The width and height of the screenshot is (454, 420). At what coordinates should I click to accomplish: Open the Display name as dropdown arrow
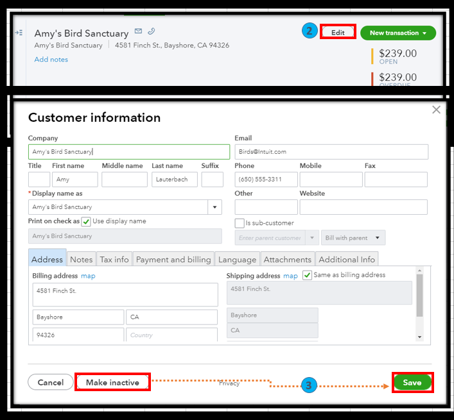215,207
